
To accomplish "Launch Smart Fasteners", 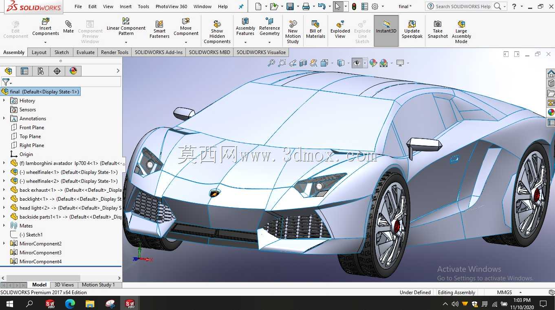I will click(x=159, y=29).
